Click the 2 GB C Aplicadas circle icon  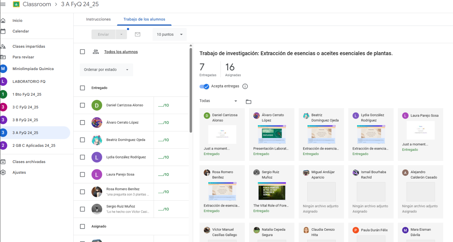pyautogui.click(x=3, y=146)
